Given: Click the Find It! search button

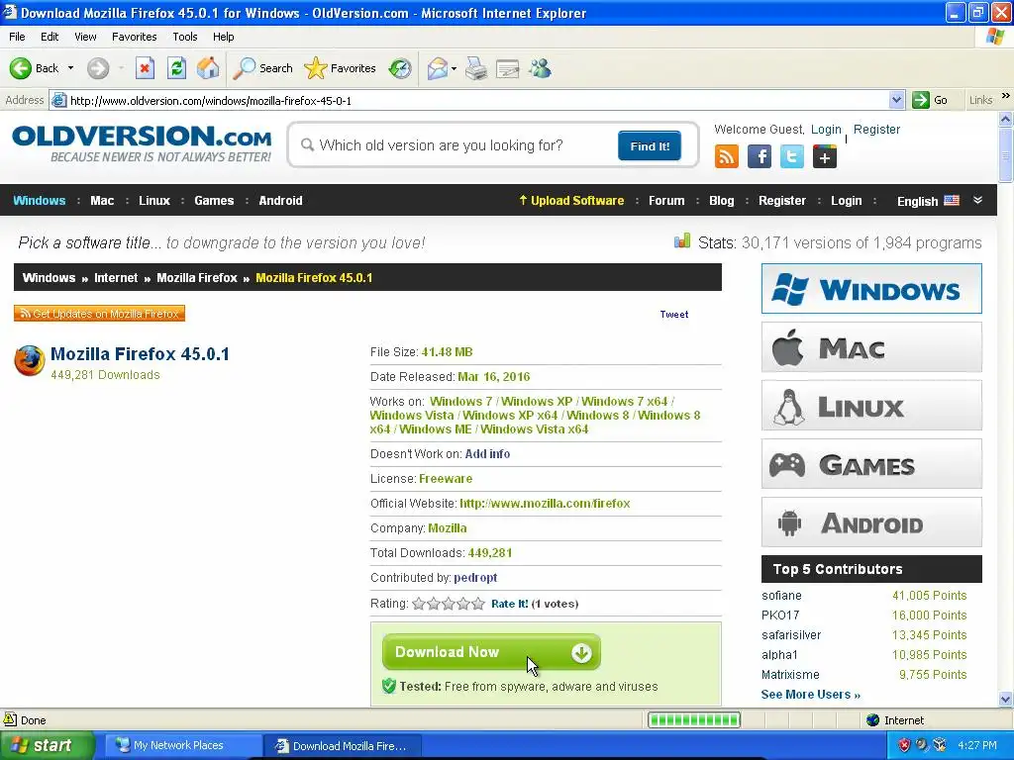Looking at the screenshot, I should pos(650,146).
